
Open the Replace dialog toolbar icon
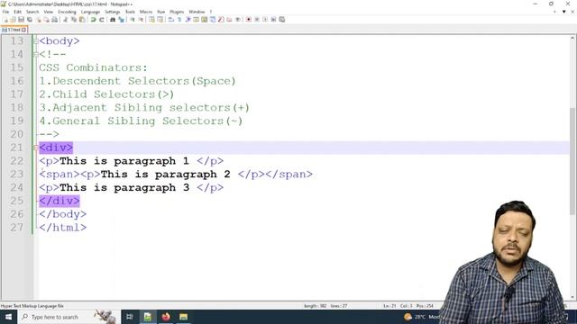click(121, 20)
